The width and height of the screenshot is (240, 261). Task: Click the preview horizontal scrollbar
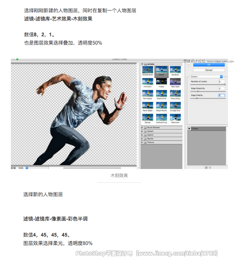pos(92,168)
